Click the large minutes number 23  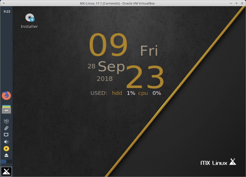pos(145,77)
